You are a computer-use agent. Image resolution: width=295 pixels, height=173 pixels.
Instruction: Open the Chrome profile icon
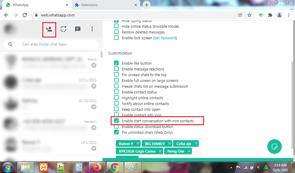pos(279,15)
